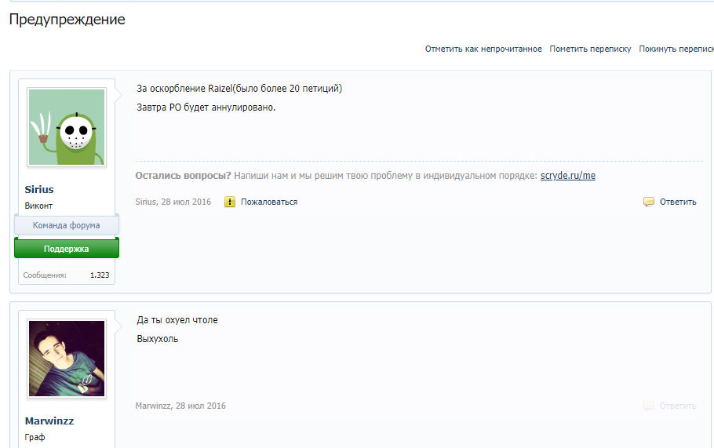Click the 'Marwinzz, 28 июл 2016' timestamp
Image resolution: width=714 pixels, height=448 pixels.
(180, 406)
